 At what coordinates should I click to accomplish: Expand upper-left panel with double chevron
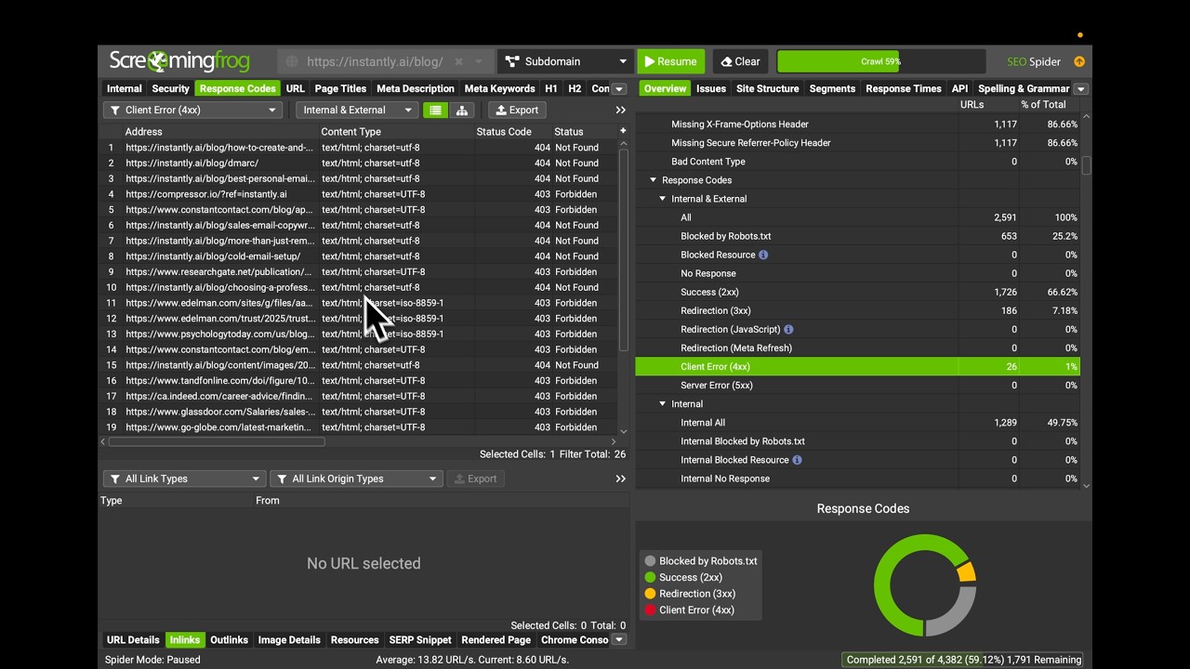(620, 110)
